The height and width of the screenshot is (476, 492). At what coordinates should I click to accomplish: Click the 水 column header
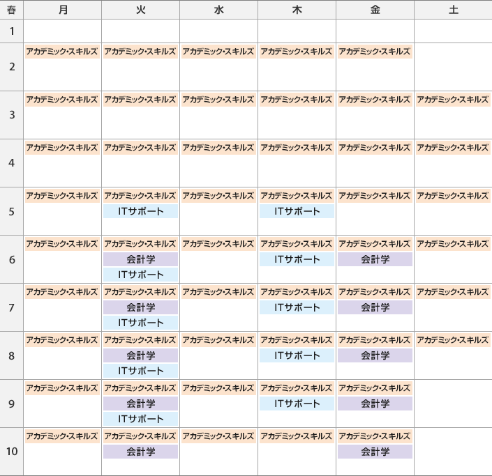(218, 10)
